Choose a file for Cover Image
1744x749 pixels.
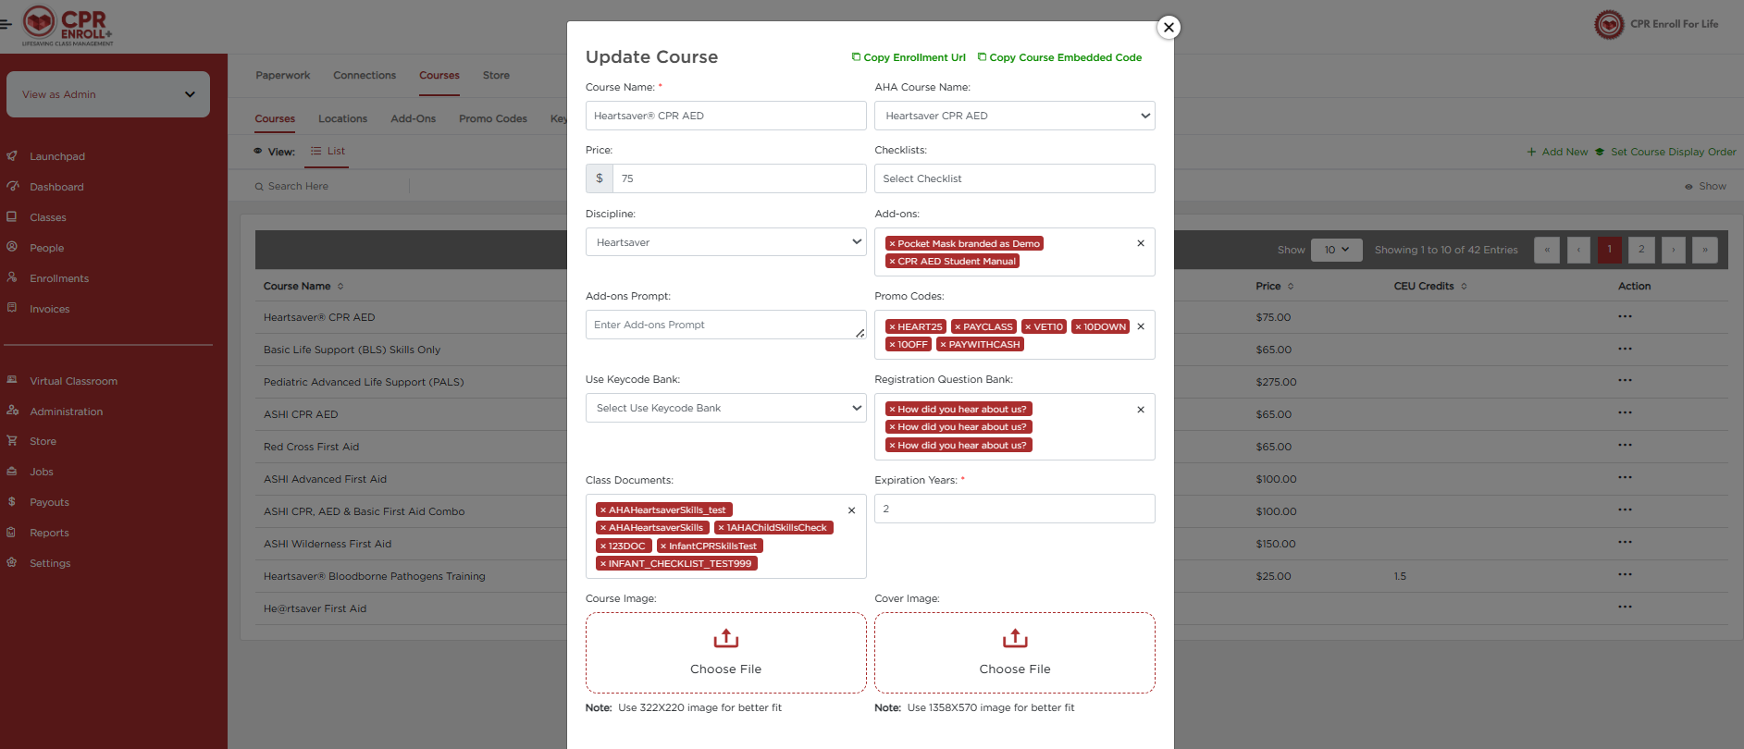coord(1014,653)
